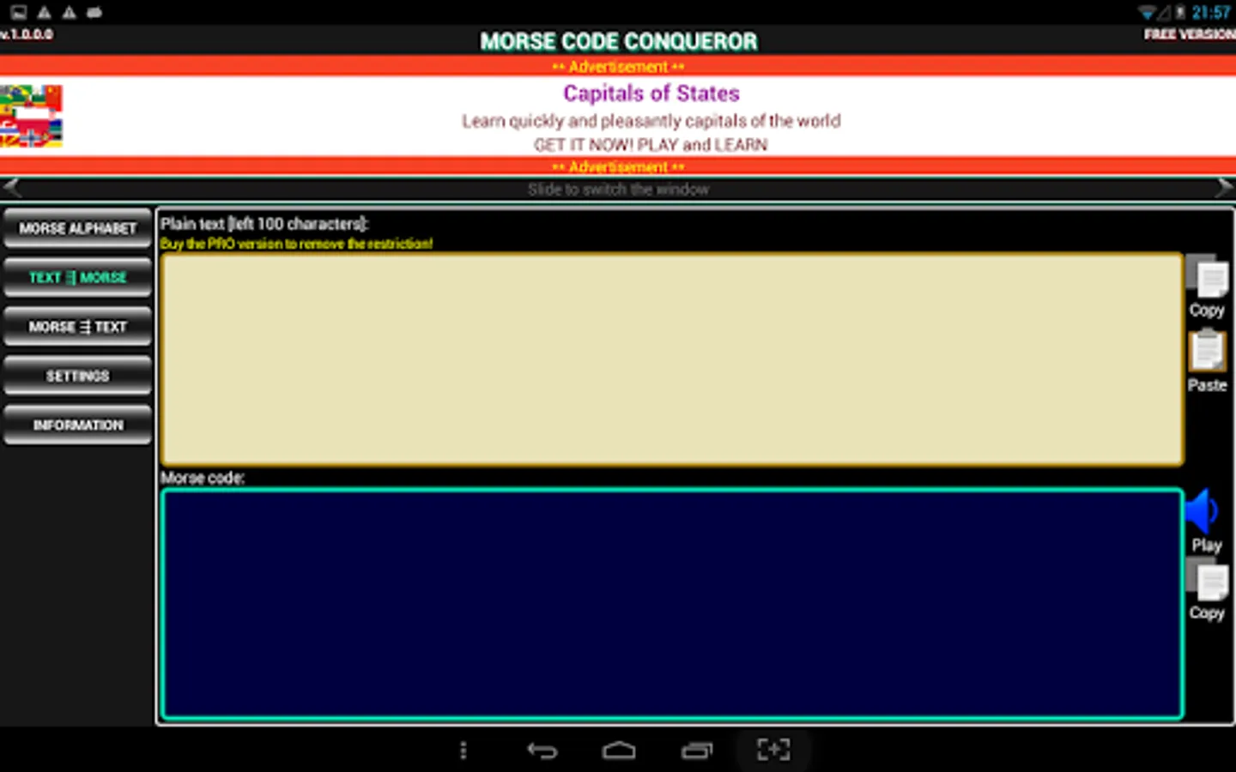Viewport: 1236px width, 772px height.
Task: Click inside the Morse code output box
Action: (672, 604)
